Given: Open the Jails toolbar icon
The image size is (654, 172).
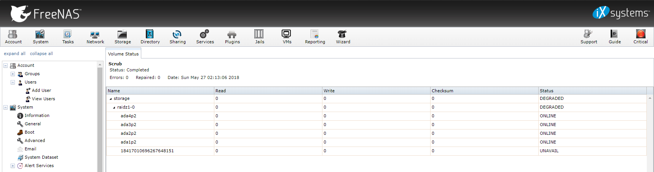Looking at the screenshot, I should click(260, 37).
